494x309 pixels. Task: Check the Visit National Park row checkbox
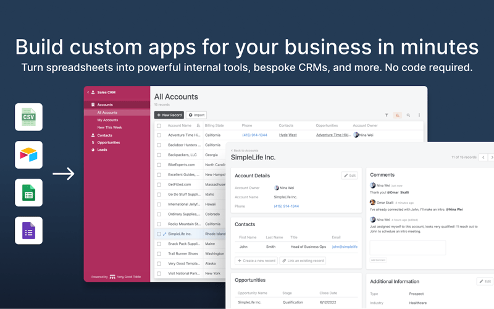coord(159,274)
